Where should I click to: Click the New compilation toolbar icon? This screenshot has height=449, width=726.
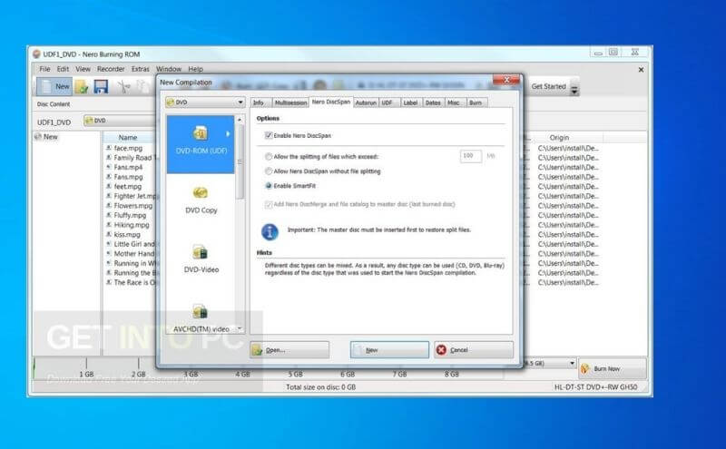point(54,86)
